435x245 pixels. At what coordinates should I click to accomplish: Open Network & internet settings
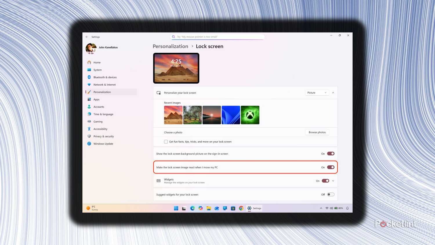104,84
